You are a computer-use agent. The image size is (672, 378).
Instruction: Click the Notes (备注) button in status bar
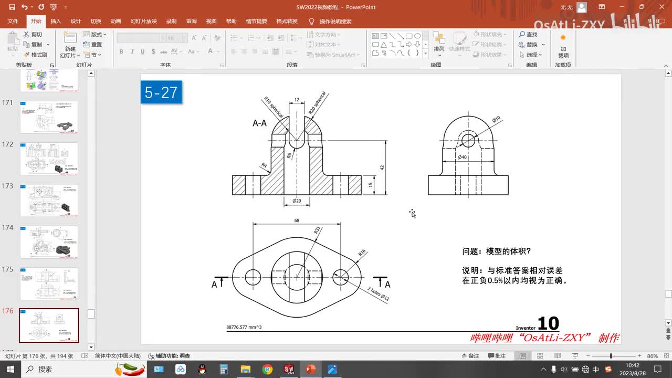[470, 355]
